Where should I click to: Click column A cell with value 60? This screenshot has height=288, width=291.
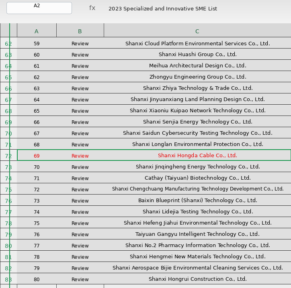pos(37,55)
